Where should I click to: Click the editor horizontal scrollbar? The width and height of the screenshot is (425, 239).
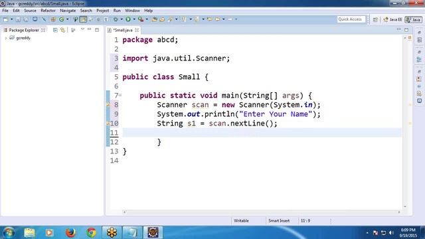262,212
